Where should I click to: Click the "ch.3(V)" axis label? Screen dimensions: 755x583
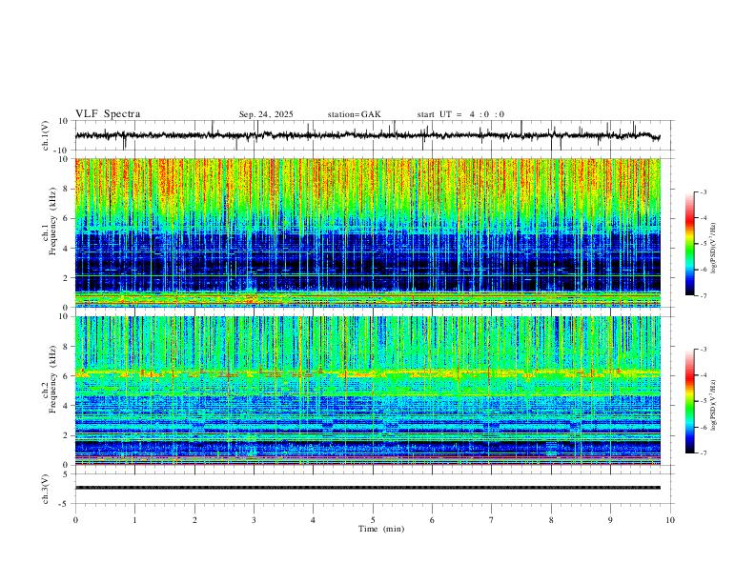46,490
